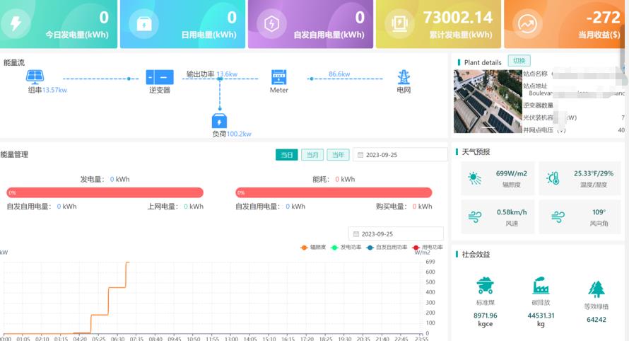Toggle the 自发自用功率 legend entry
Viewport: 629px width, 341px height.
[387, 248]
